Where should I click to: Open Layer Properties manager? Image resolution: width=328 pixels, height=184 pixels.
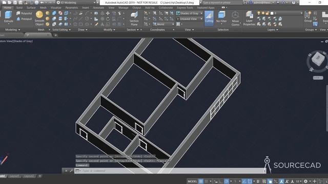(x=249, y=18)
